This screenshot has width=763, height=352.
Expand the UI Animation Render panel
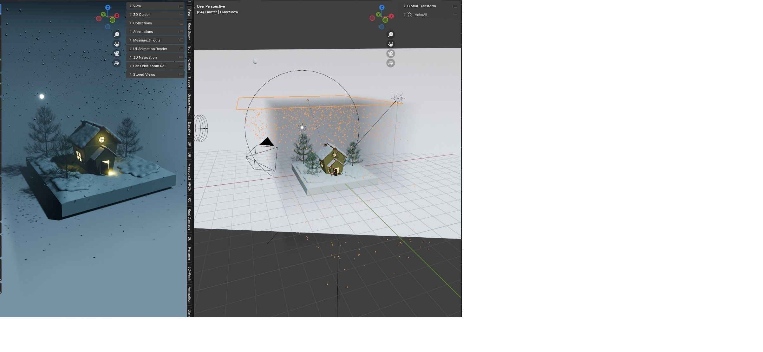coord(150,49)
